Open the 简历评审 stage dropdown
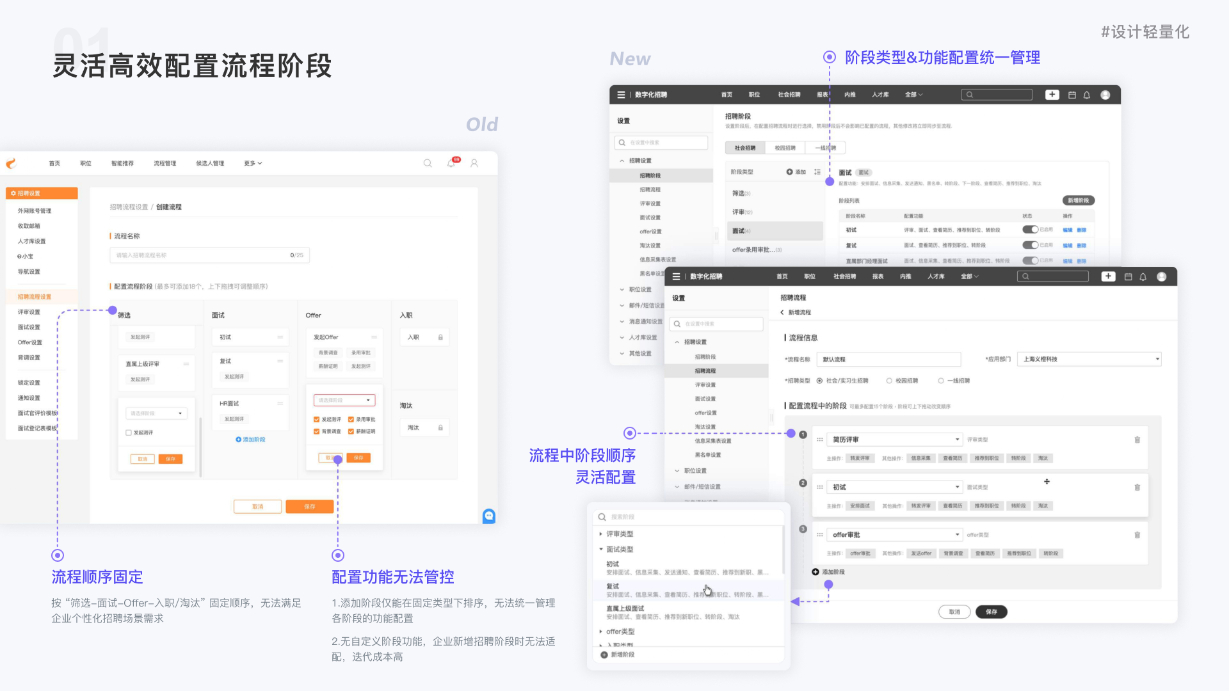Image resolution: width=1229 pixels, height=691 pixels. (894, 440)
